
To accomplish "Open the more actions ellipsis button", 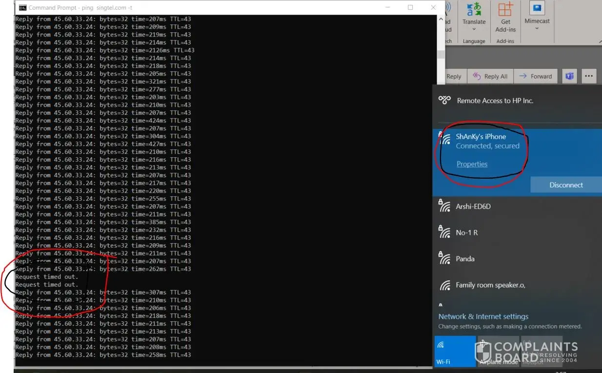I will point(589,76).
